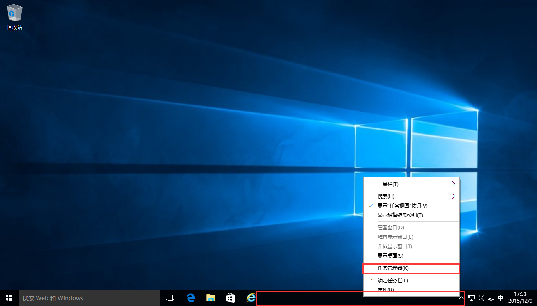Open 任务管理器(K) from the context menu
Image resolution: width=537 pixels, height=306 pixels.
click(411, 268)
